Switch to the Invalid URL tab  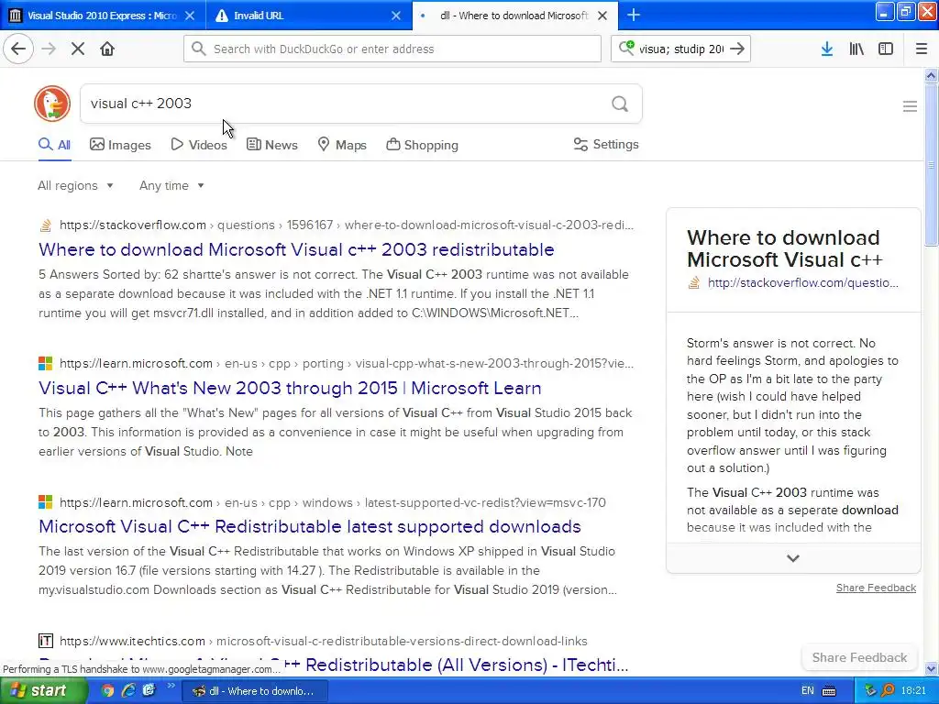tap(308, 16)
